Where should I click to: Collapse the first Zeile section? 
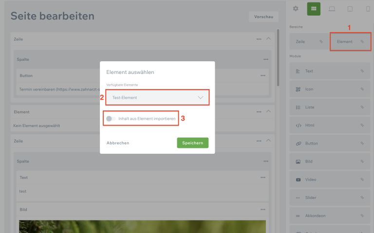(268, 39)
